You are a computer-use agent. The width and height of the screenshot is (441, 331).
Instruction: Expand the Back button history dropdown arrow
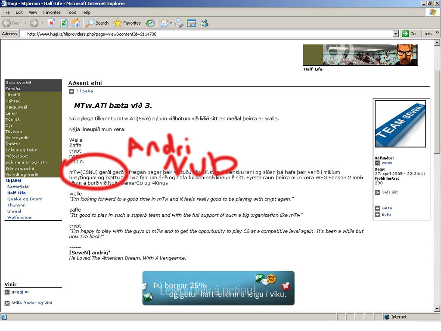coord(25,23)
